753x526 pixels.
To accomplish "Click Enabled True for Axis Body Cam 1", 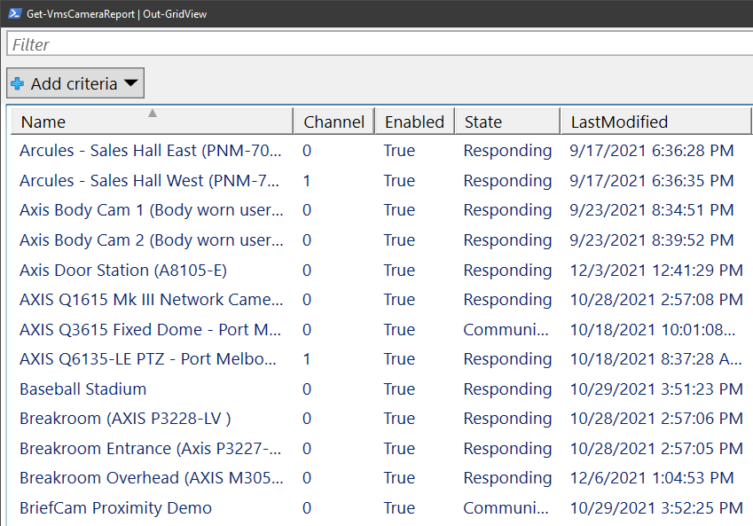I will click(x=399, y=210).
